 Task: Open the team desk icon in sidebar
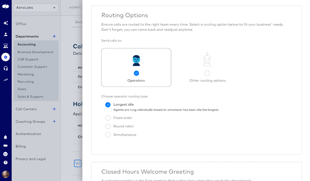coord(5,46)
